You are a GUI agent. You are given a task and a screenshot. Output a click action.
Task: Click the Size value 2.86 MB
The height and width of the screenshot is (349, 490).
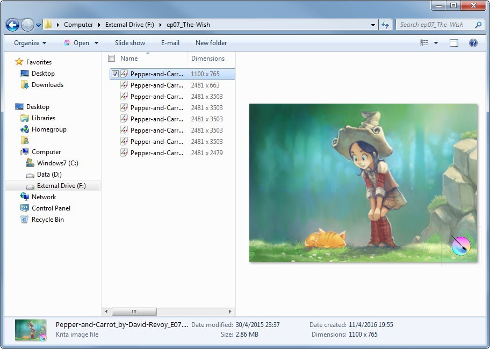pyautogui.click(x=247, y=335)
